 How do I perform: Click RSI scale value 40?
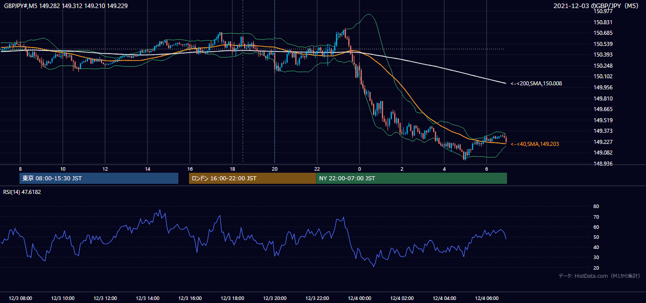[596, 247]
